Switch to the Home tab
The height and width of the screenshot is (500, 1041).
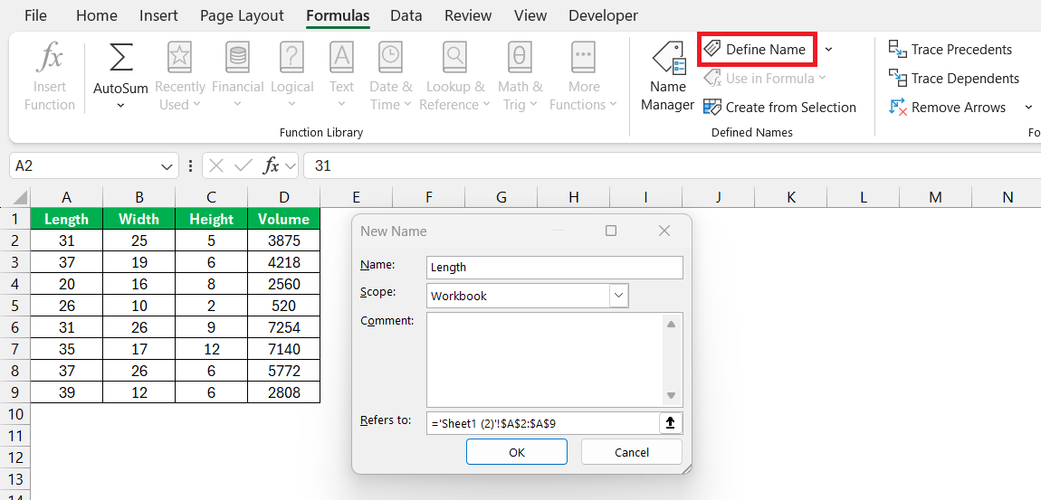click(x=96, y=16)
